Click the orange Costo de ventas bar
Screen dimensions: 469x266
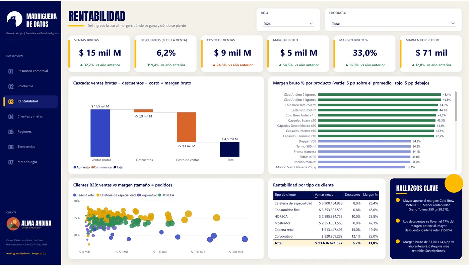tap(187, 127)
